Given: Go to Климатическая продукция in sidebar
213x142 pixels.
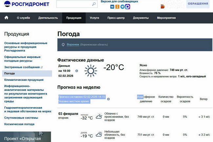Looking at the screenshot, I should 24,80.
